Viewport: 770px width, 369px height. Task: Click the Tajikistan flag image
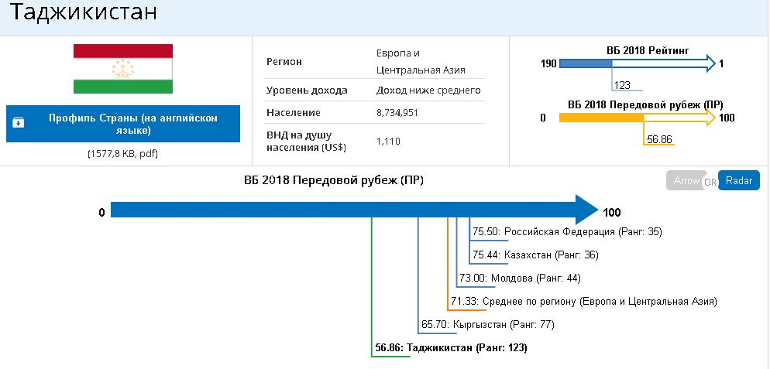123,69
